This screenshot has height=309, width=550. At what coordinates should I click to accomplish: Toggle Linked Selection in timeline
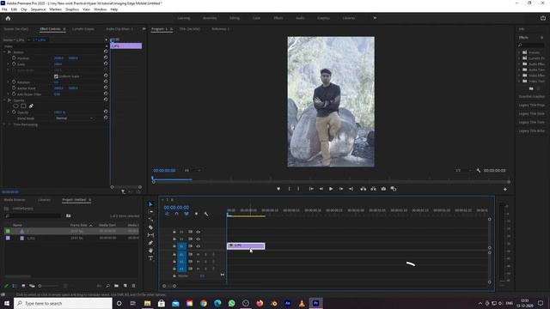coord(186,214)
